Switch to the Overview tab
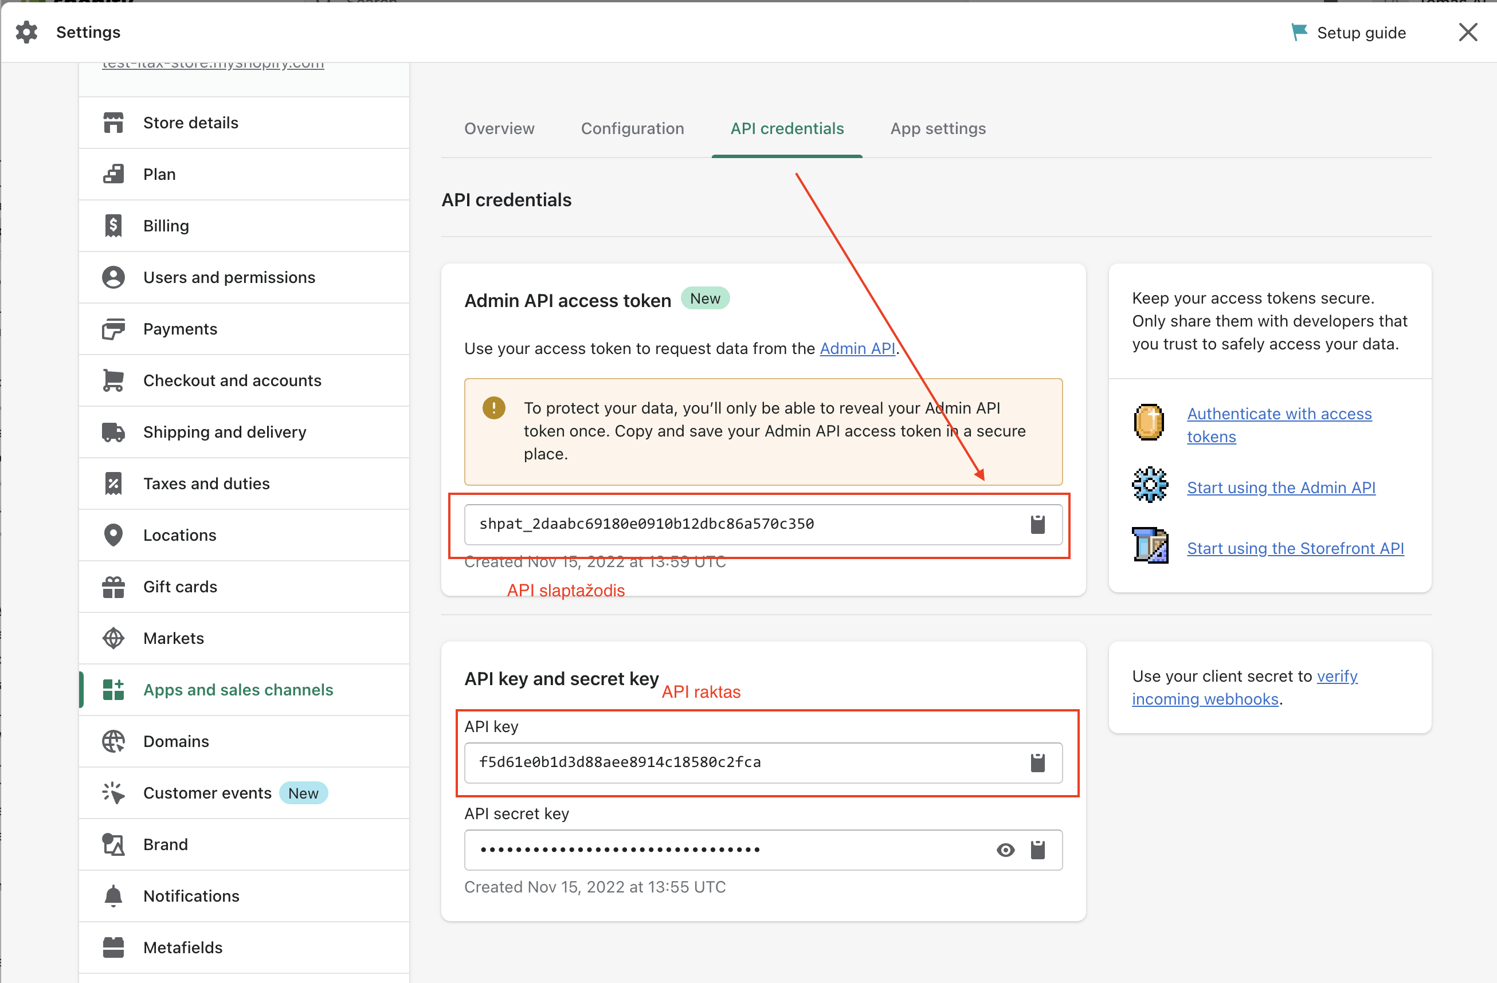The image size is (1497, 983). point(499,128)
